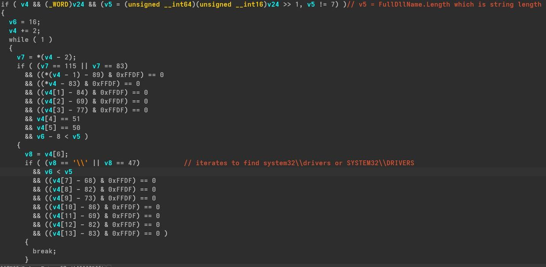Screen dimensions: 546x267
Task: Select the highlighted line "&& v6 < v5"
Action: pyautogui.click(x=53, y=172)
